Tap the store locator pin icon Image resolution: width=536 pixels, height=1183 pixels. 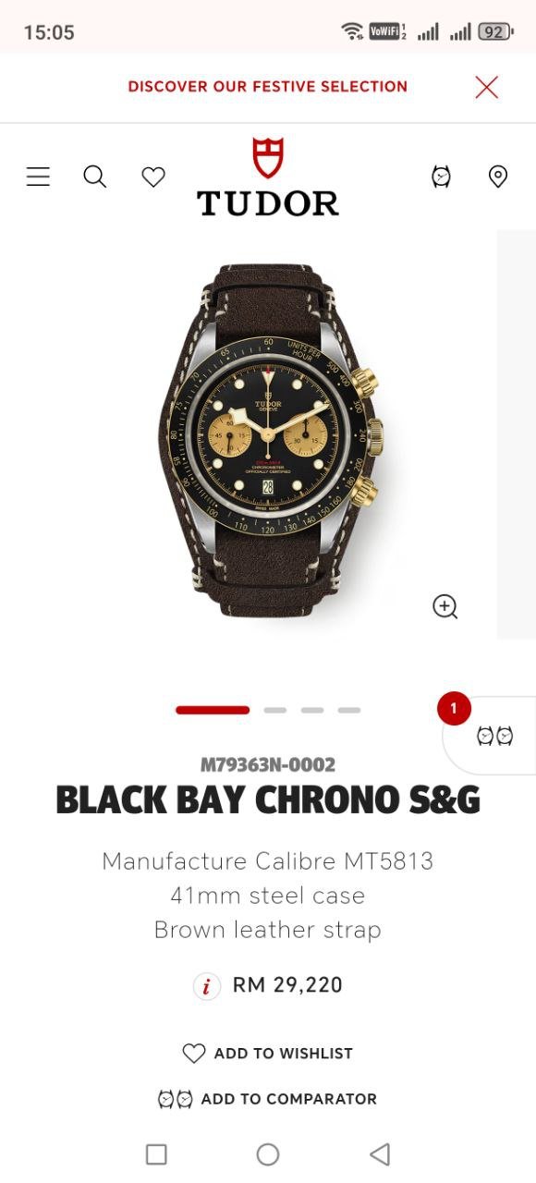[x=498, y=177]
